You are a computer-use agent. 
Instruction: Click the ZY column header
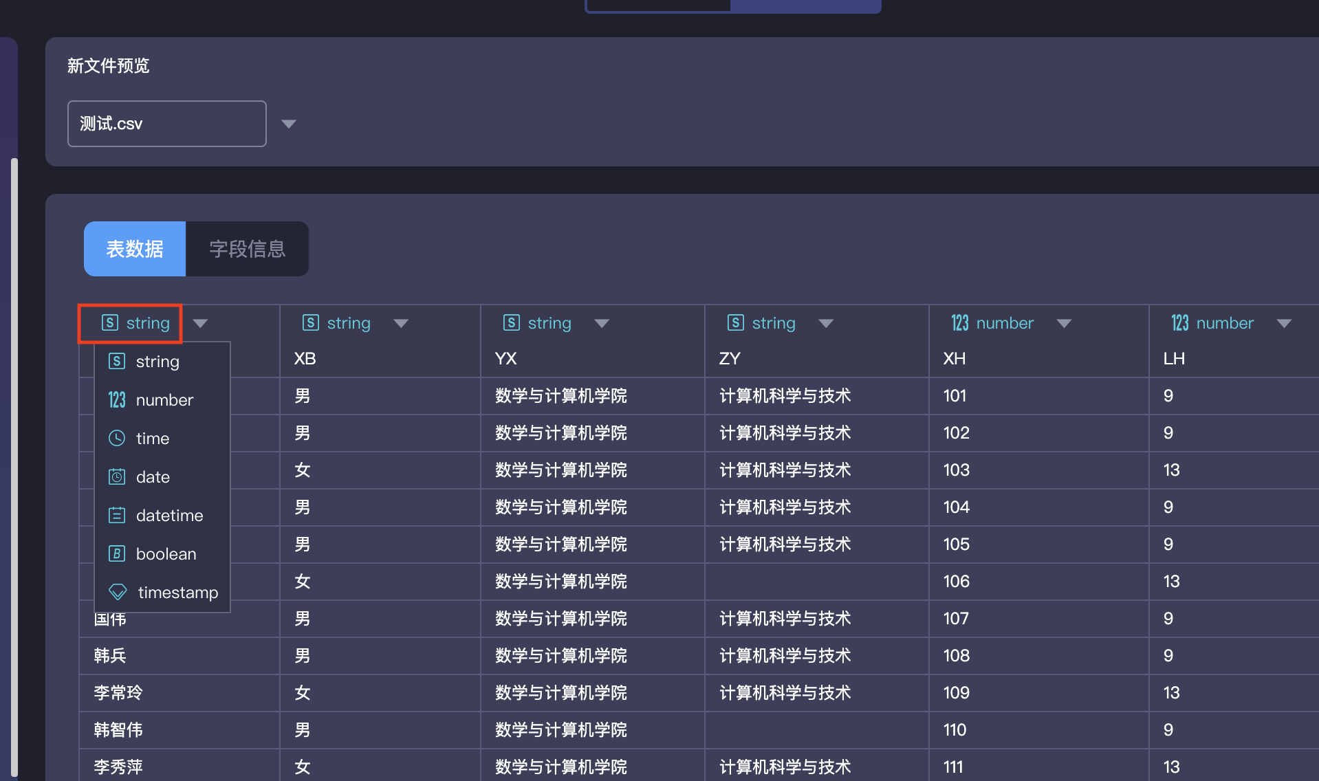(730, 358)
